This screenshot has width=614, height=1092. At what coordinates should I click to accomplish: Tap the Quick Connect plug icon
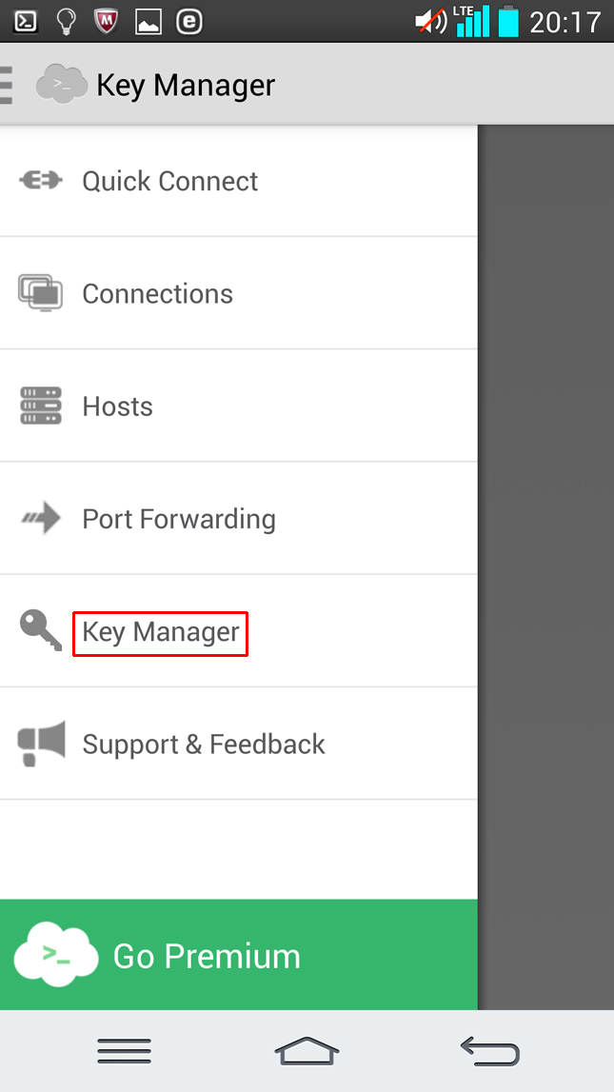pos(40,180)
